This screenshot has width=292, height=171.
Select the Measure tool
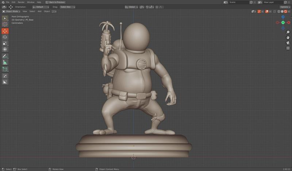(x=5, y=62)
